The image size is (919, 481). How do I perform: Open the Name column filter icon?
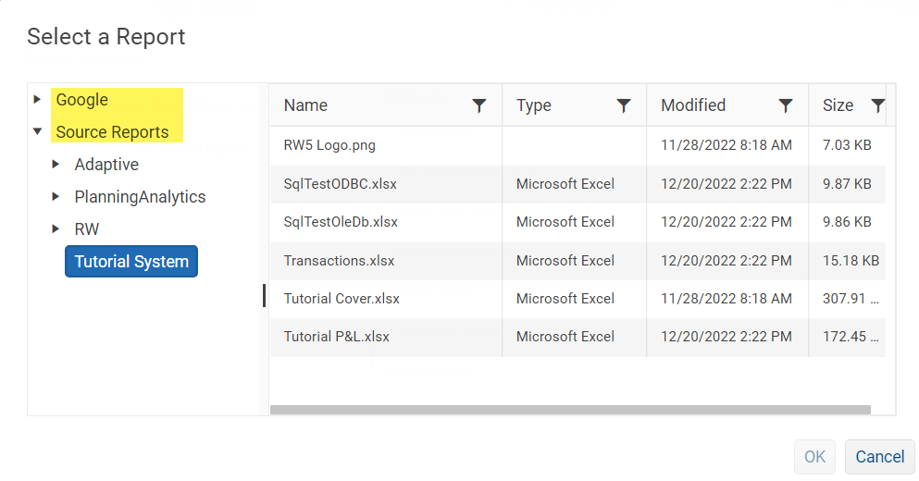478,105
